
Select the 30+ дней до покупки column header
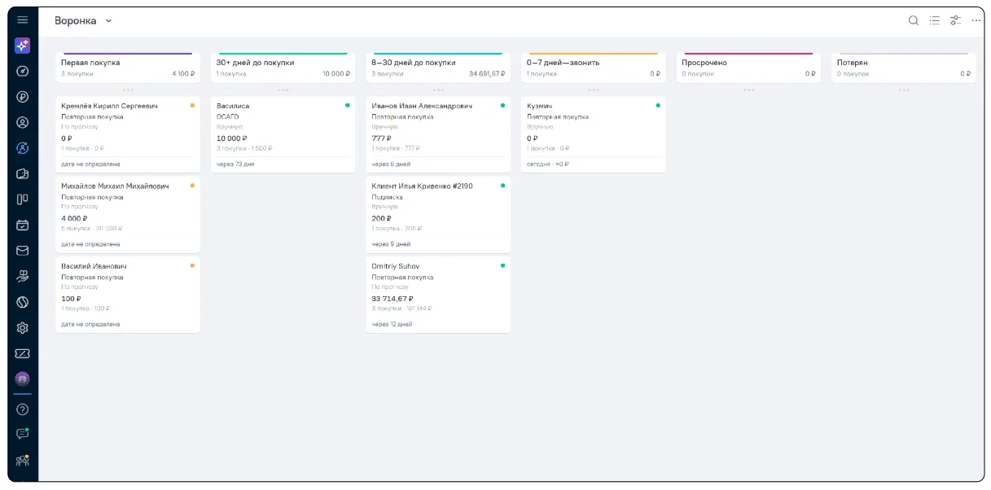coord(283,68)
